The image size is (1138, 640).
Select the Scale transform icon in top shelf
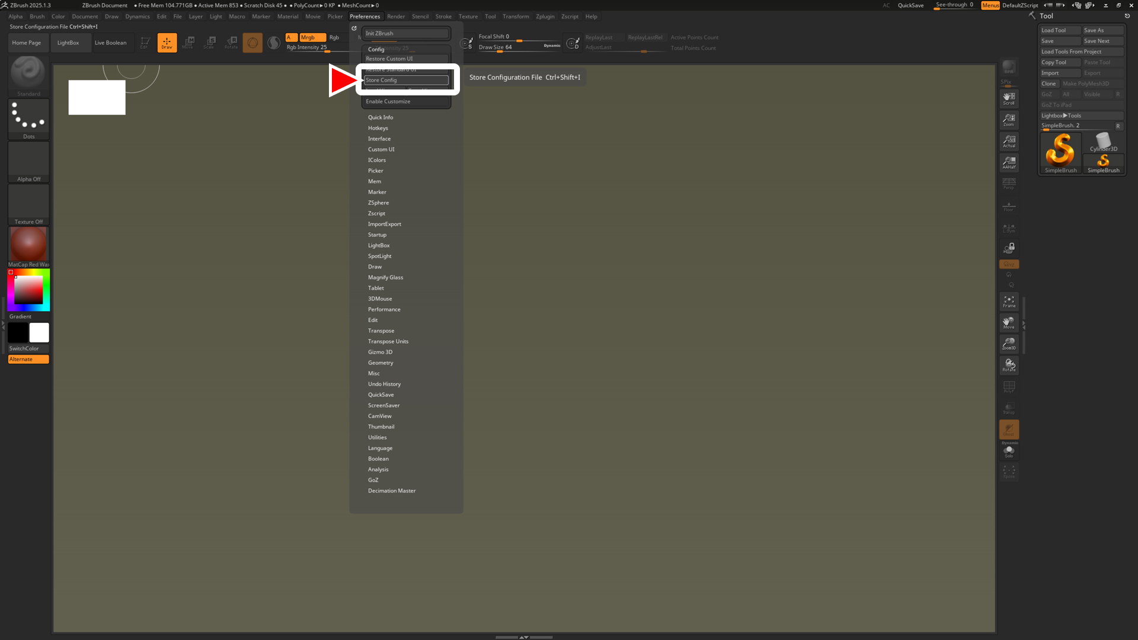click(x=210, y=43)
